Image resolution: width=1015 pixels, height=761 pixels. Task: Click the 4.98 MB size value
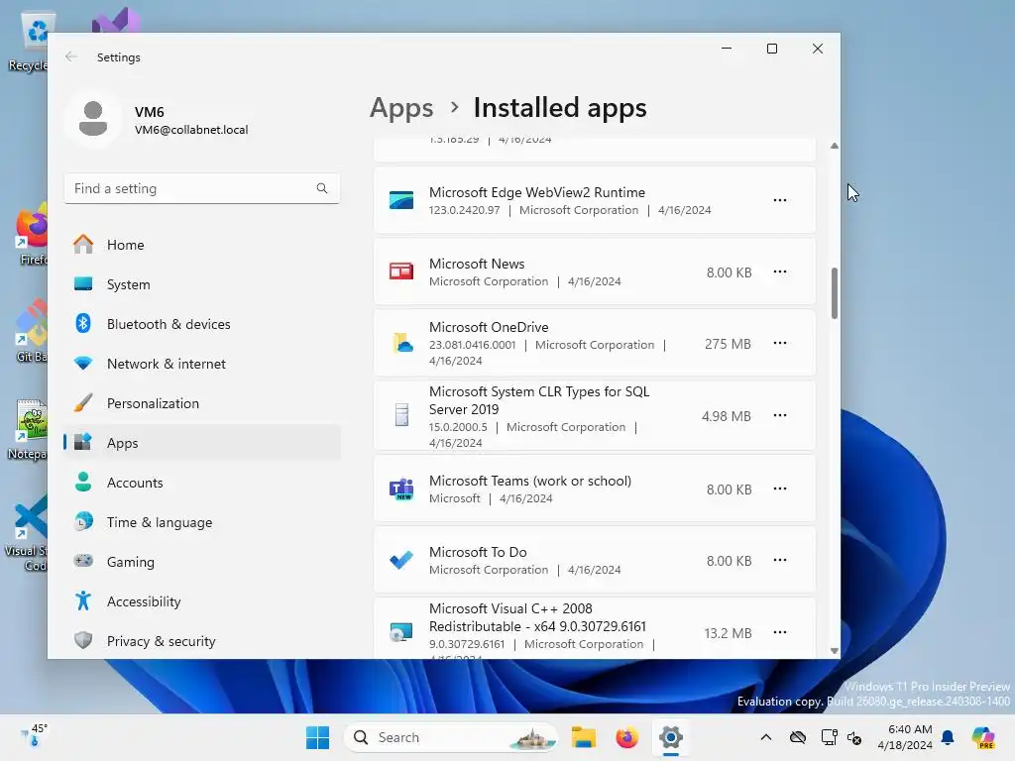[727, 416]
